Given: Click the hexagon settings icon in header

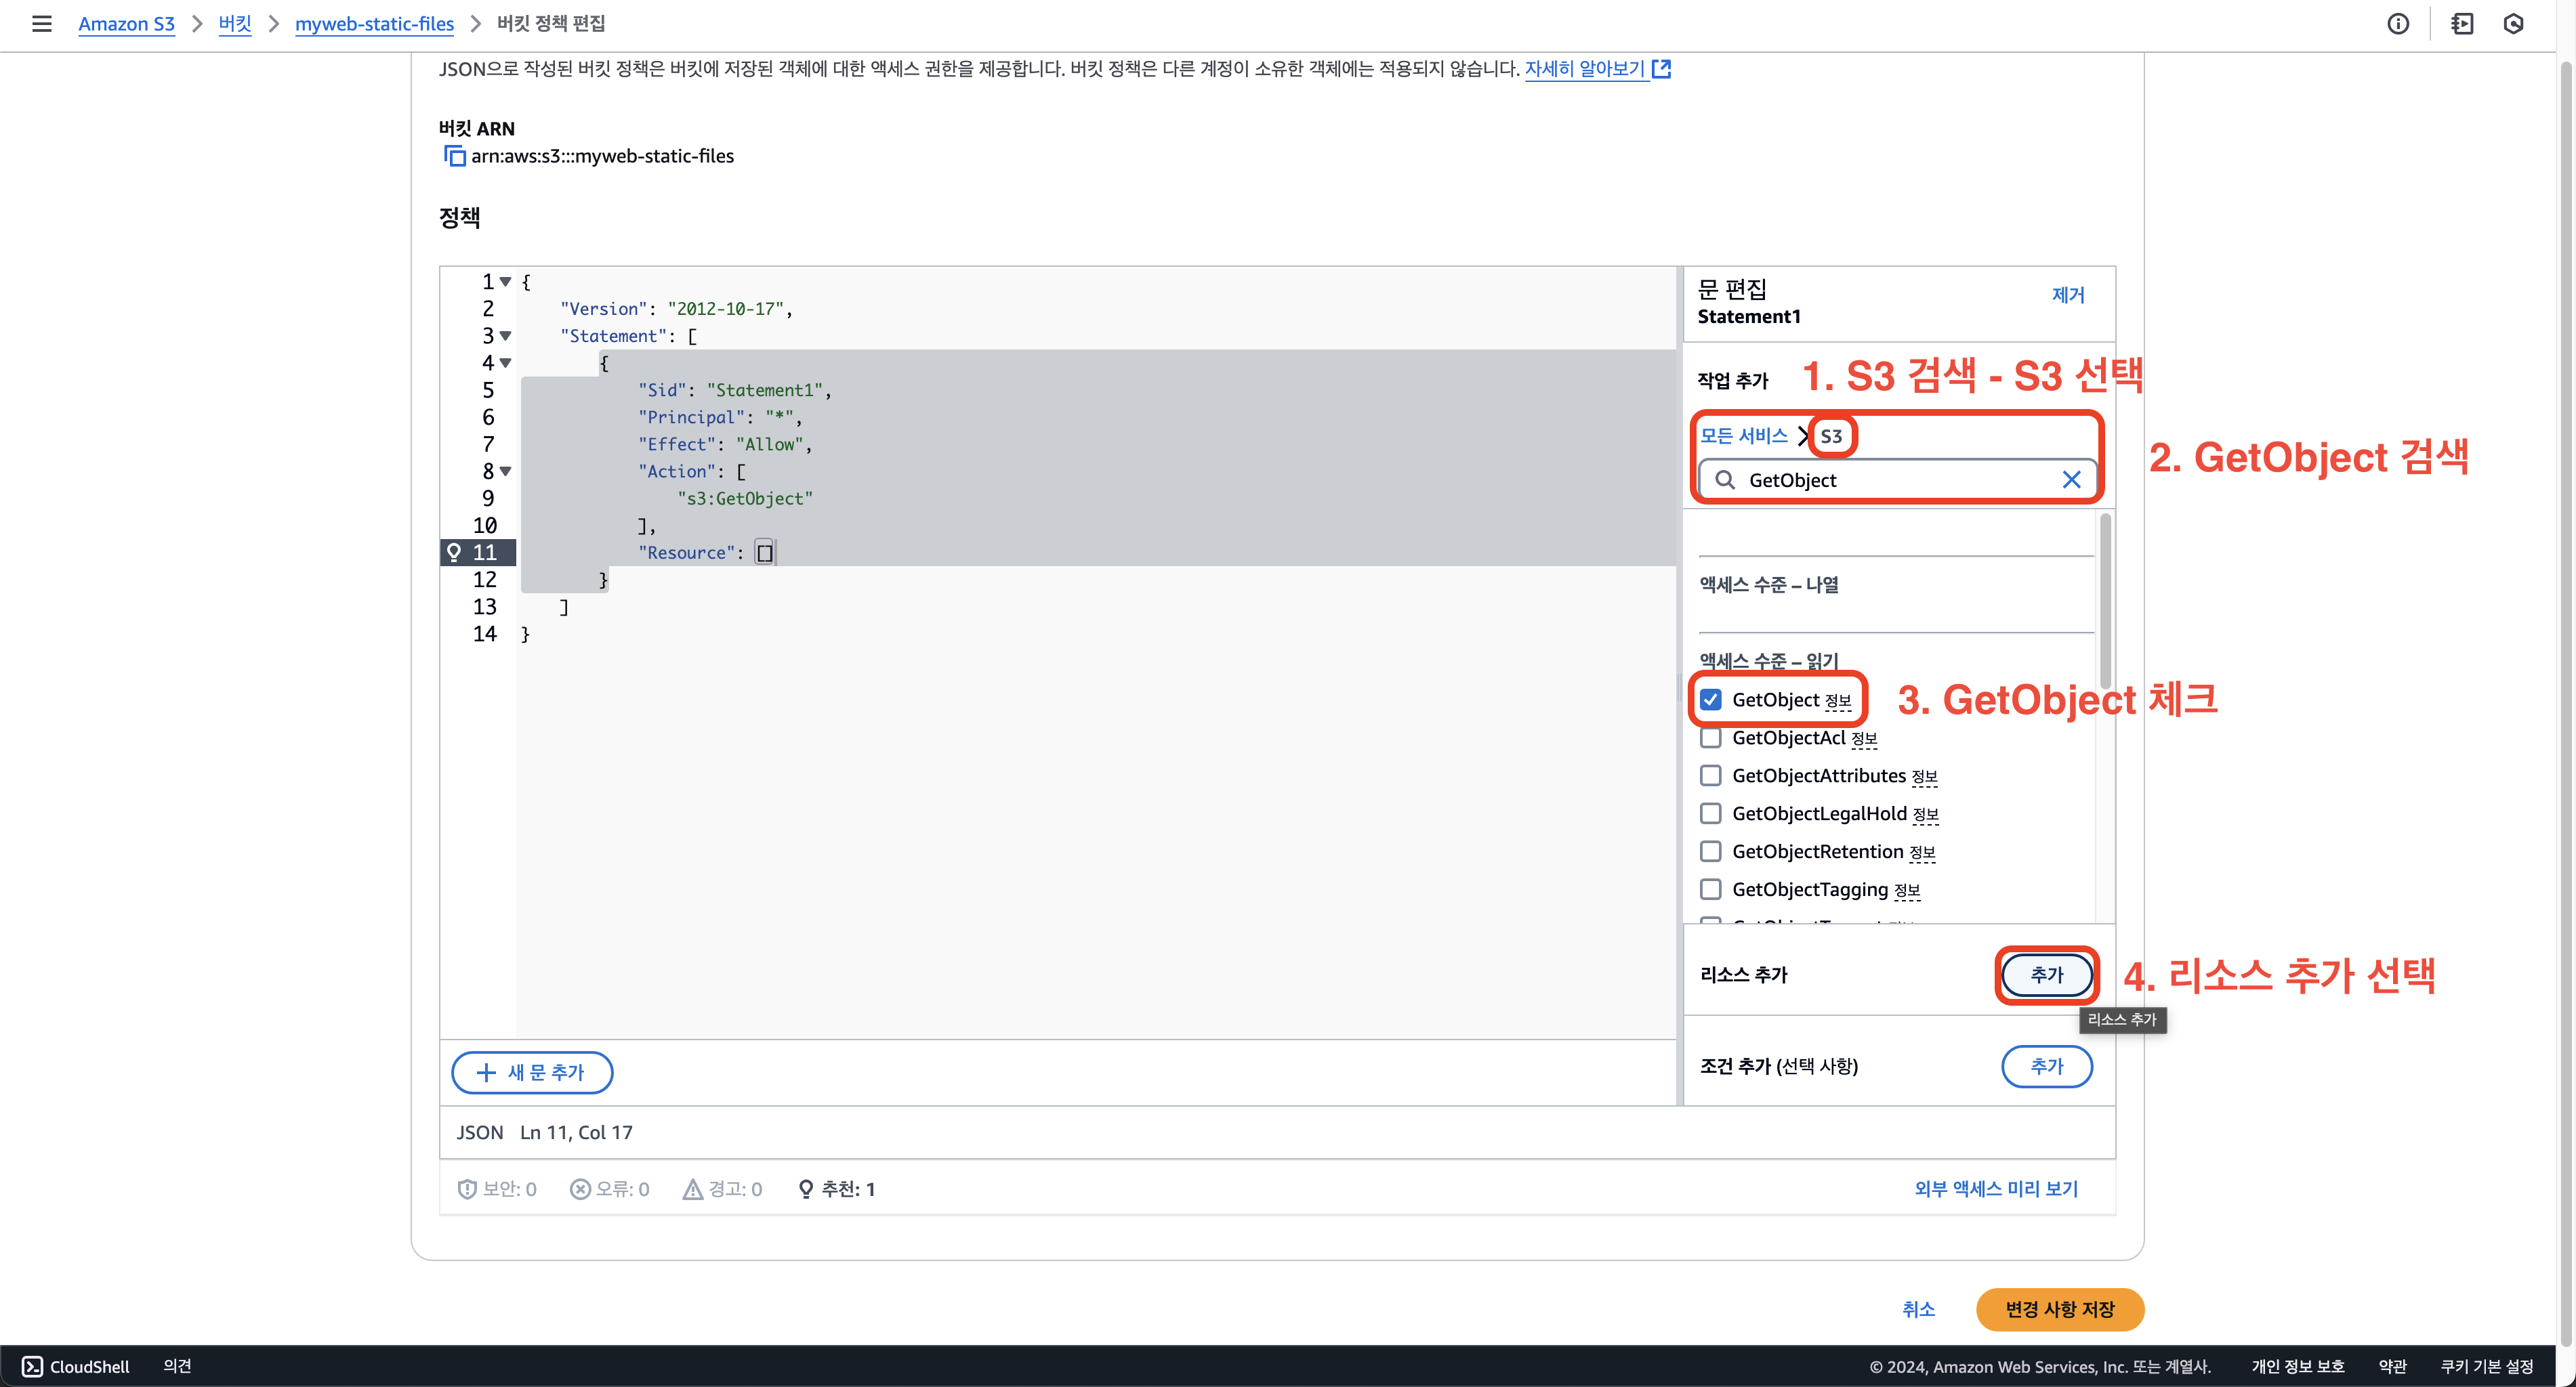Looking at the screenshot, I should (2514, 23).
